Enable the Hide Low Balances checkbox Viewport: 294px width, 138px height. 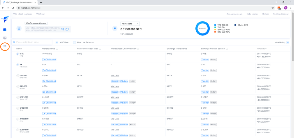(x=74, y=42)
